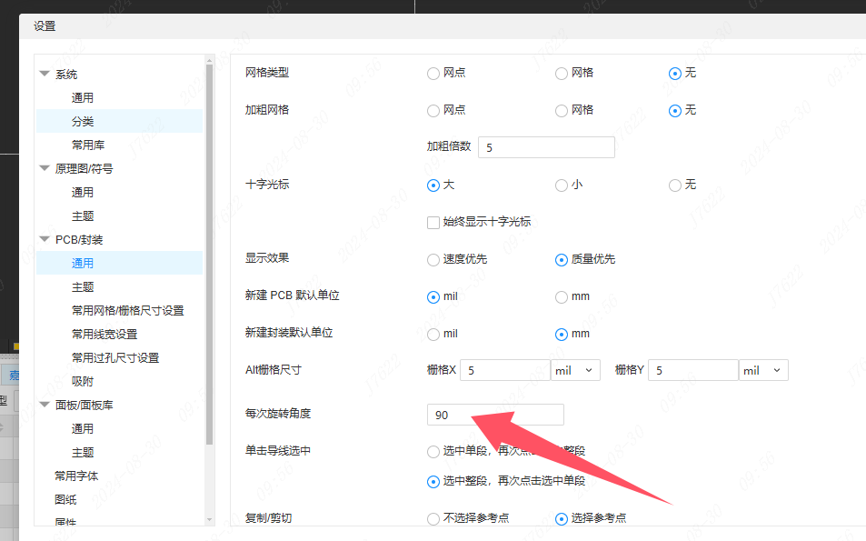Click the 加粗倍数 input field

(546, 147)
